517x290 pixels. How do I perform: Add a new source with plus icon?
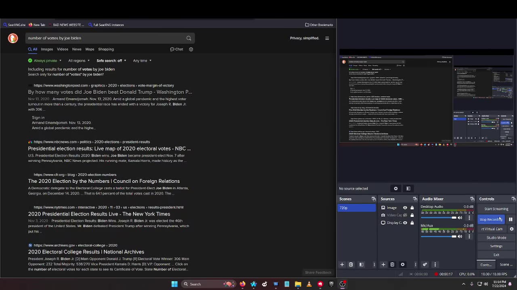tap(383, 265)
